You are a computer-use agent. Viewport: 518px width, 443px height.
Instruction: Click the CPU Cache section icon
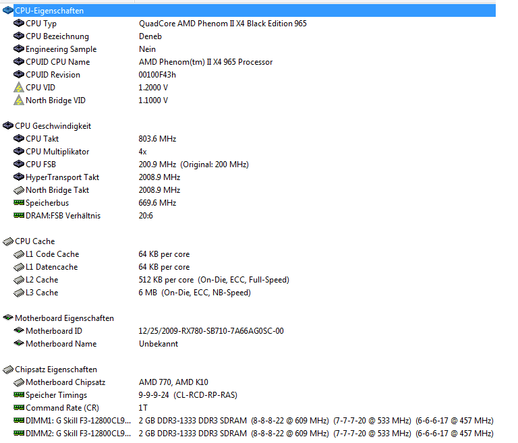pyautogui.click(x=7, y=241)
